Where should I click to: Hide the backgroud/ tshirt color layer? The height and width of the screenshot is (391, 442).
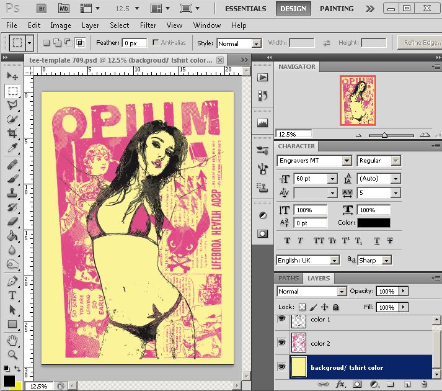click(282, 367)
